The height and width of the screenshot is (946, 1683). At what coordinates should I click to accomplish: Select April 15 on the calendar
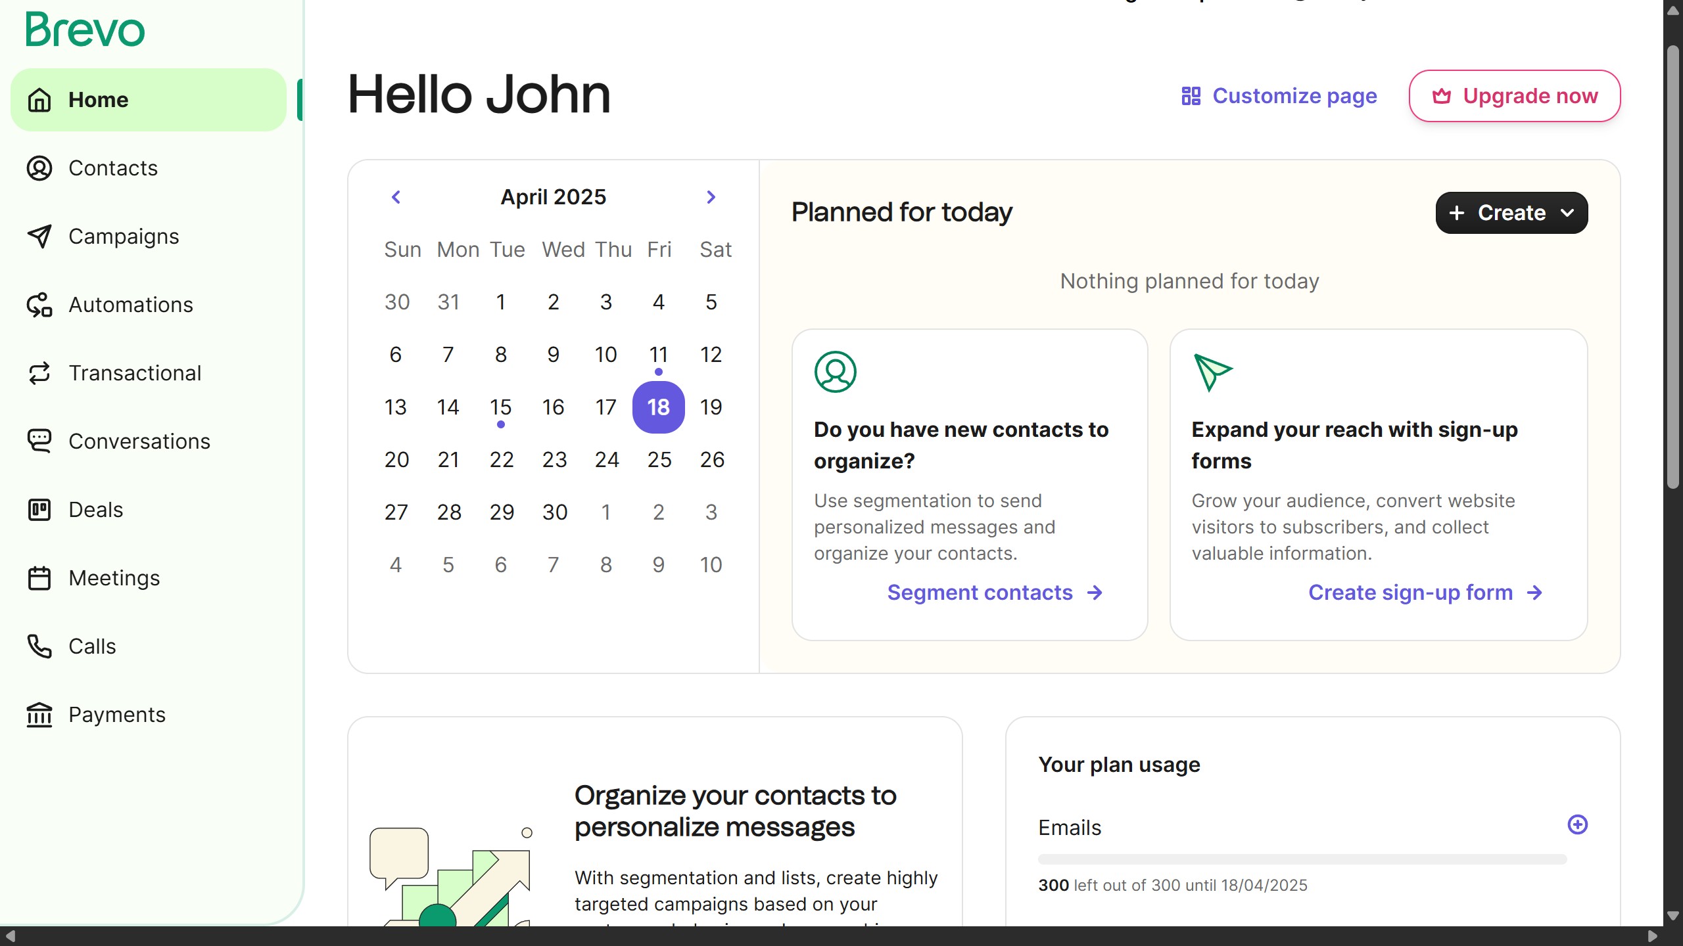tap(501, 407)
